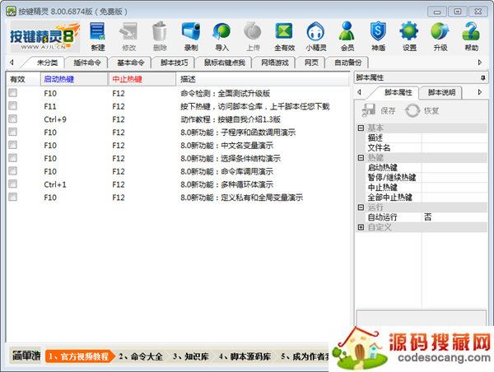Image resolution: width=494 pixels, height=372 pixels.
Task: Tick checkbox for 子程序和函数调用演示
Action: click(x=13, y=132)
